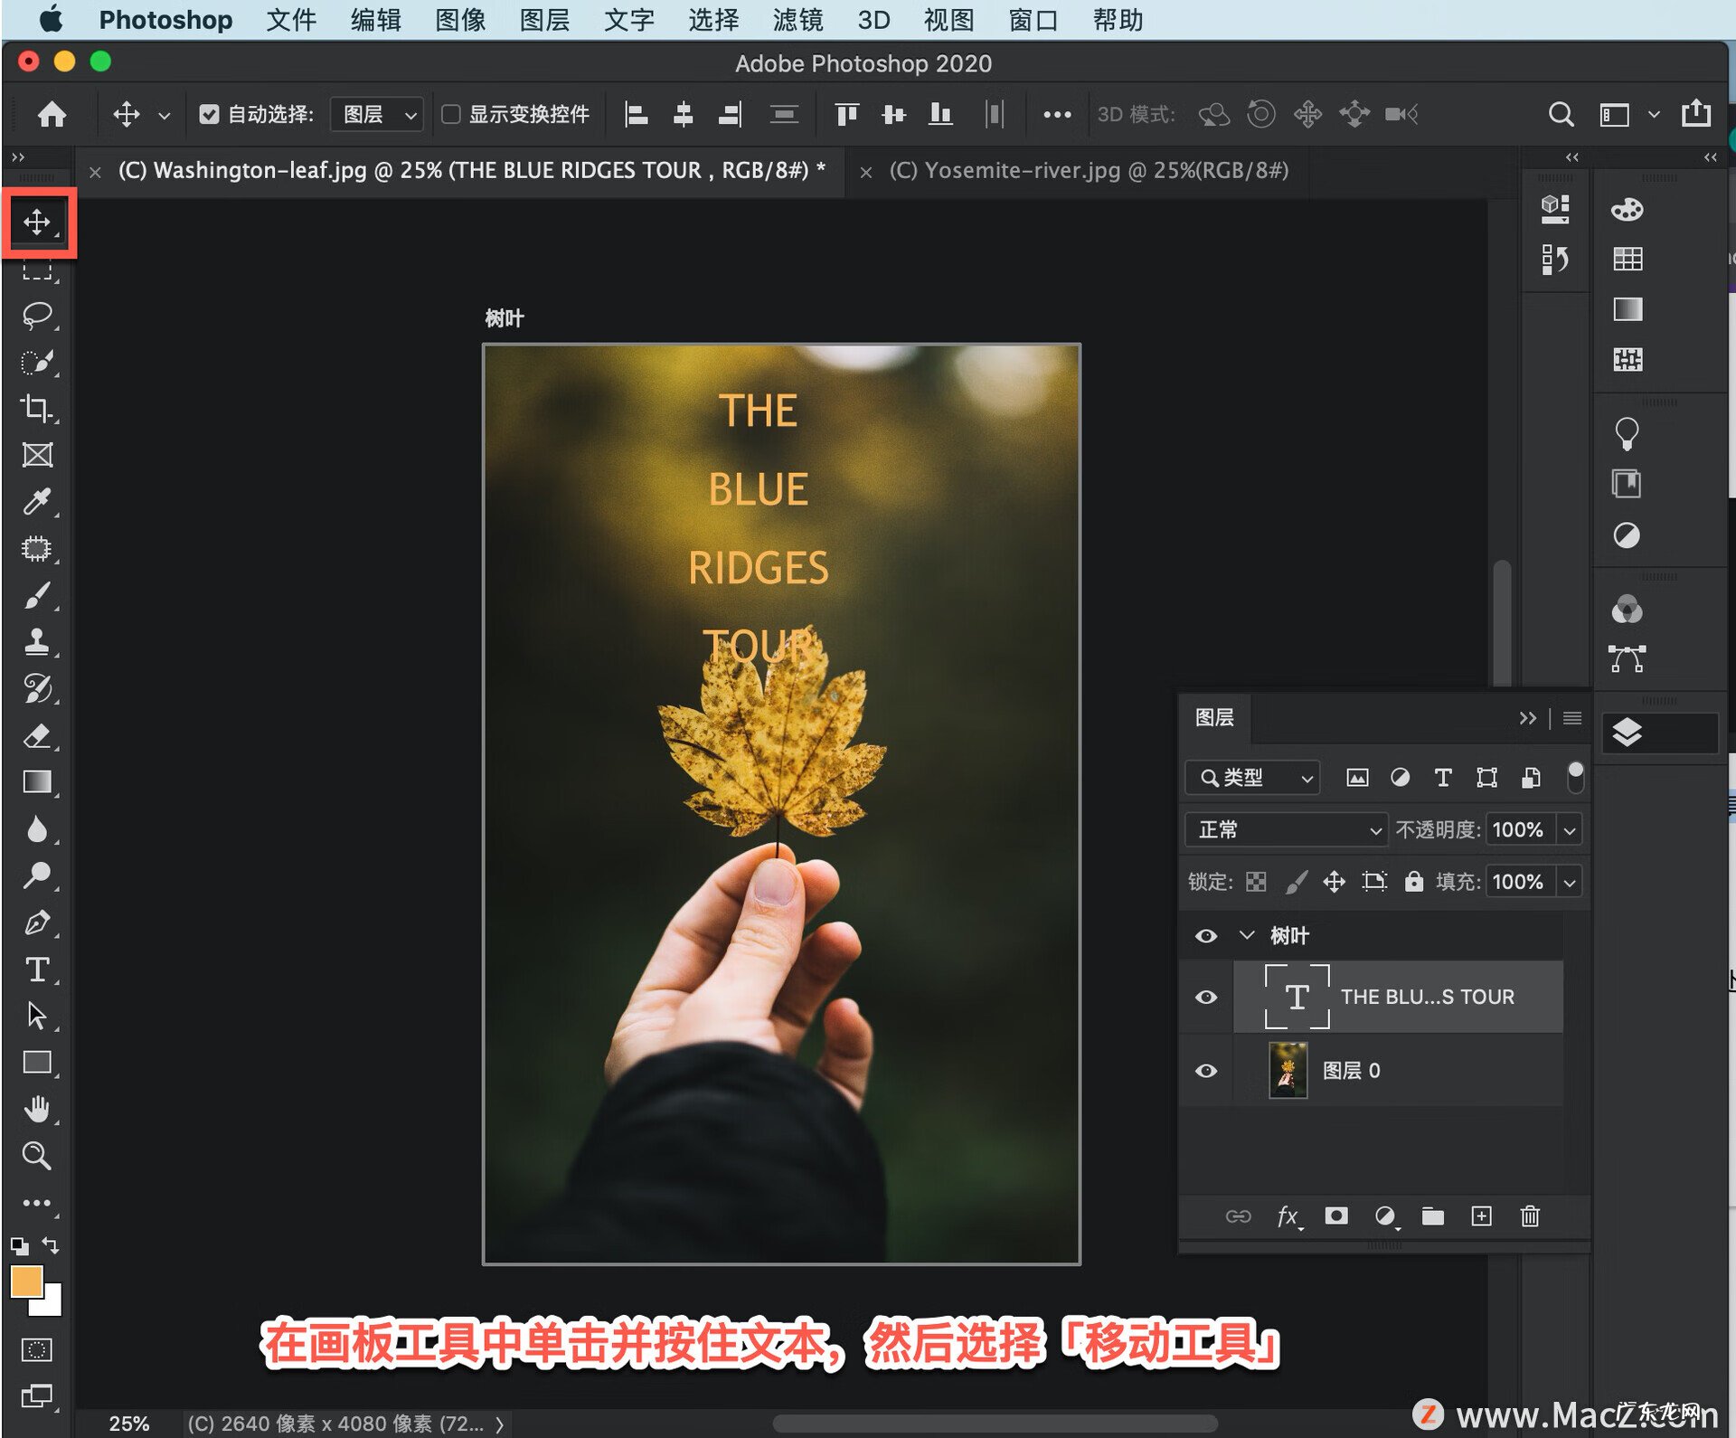Image resolution: width=1736 pixels, height=1438 pixels.
Task: Enable the 显示变换控件 checkbox
Action: click(452, 114)
